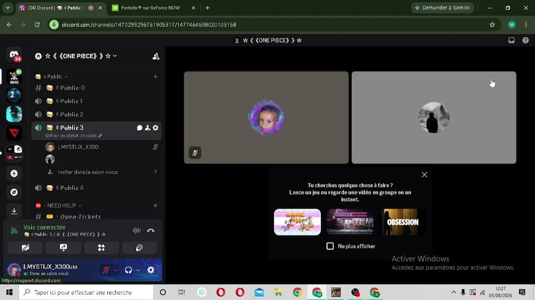Share your screen in voice channel
This screenshot has width=535, height=300.
tap(63, 247)
